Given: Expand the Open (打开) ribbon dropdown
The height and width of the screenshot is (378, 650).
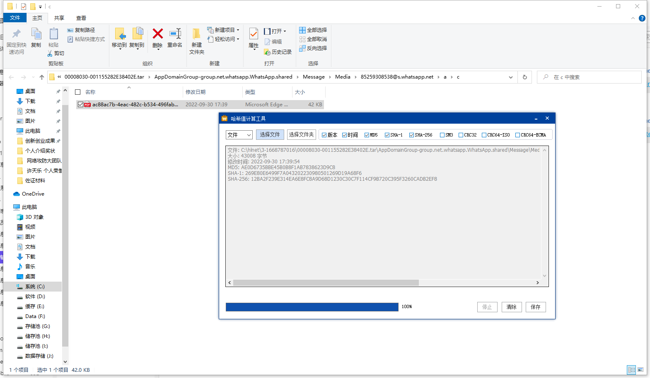Looking at the screenshot, I should [285, 31].
